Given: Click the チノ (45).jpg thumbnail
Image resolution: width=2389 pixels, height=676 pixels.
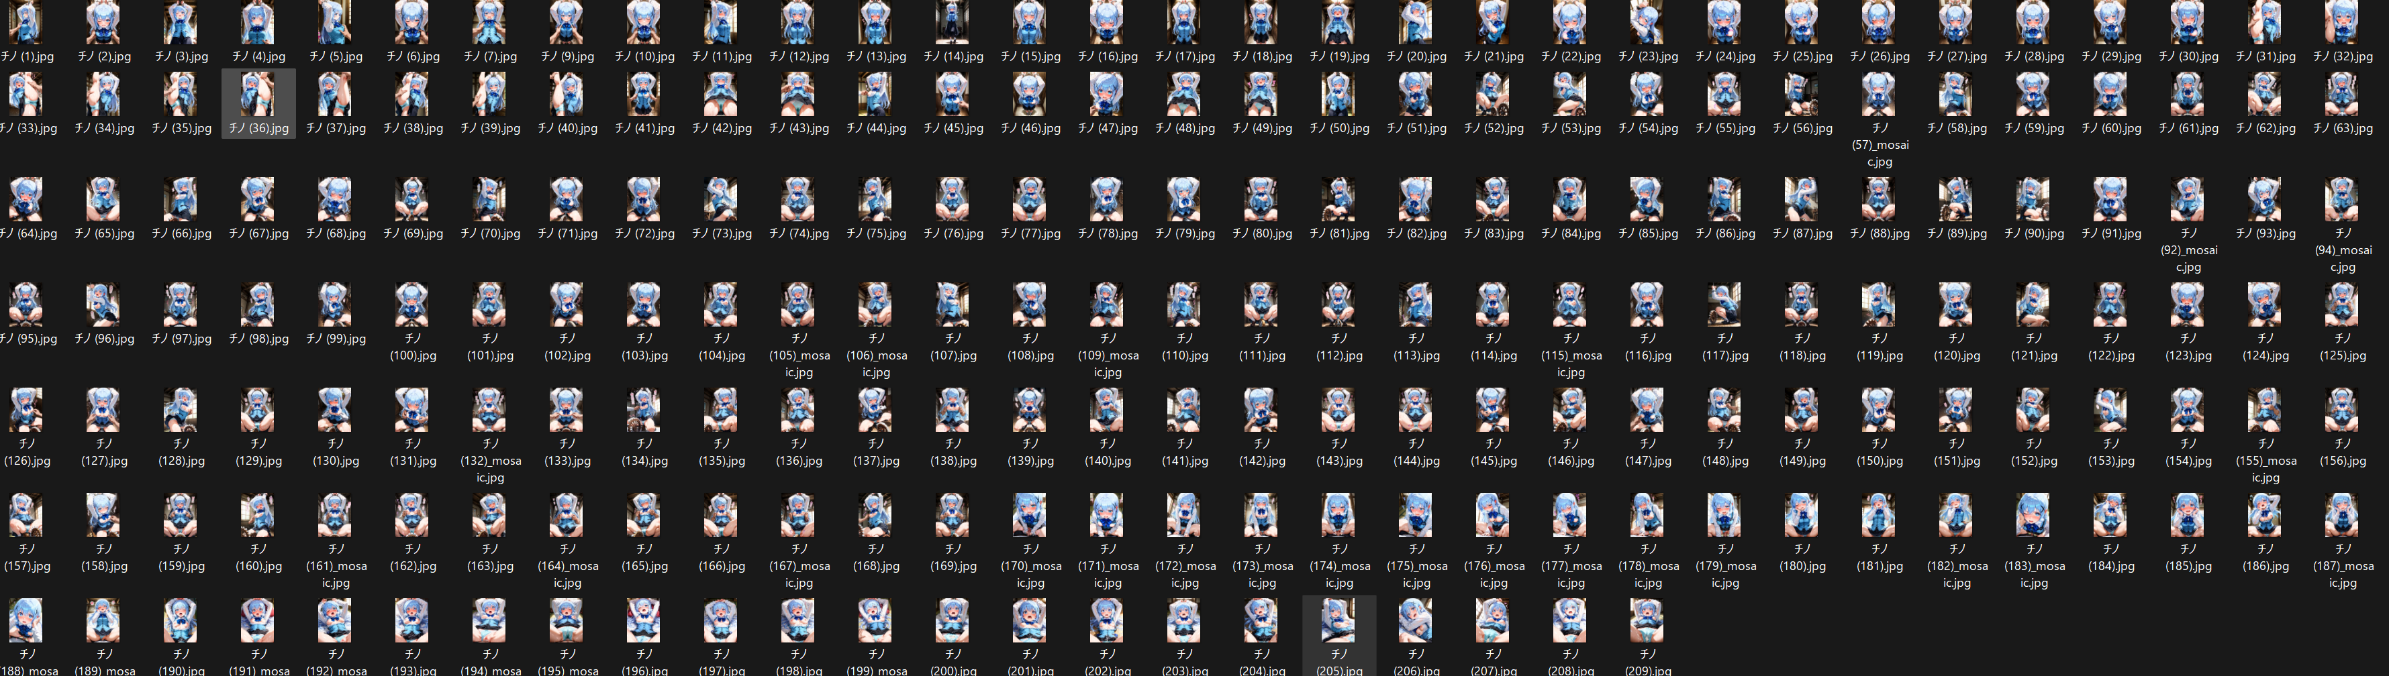Looking at the screenshot, I should coord(953,93).
